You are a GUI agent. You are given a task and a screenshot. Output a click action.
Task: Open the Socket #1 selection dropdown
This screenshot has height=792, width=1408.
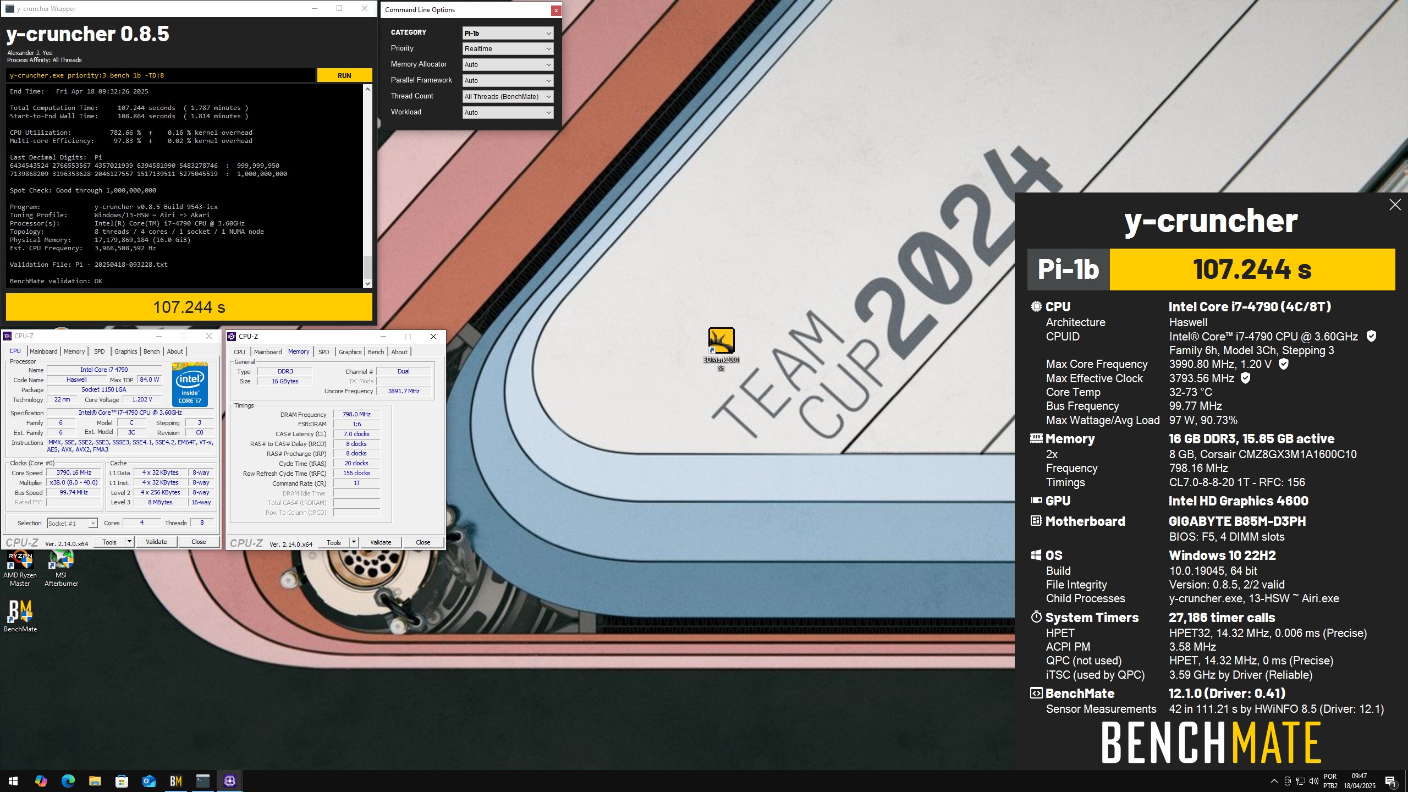[72, 523]
